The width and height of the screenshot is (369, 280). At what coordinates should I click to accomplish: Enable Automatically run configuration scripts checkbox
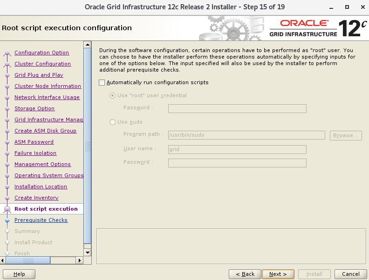pyautogui.click(x=102, y=83)
